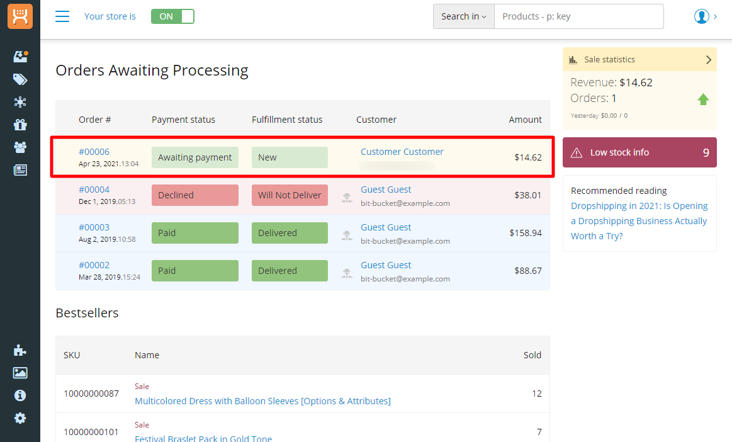Open the Customer Customer profile link
732x442 pixels.
pos(402,152)
